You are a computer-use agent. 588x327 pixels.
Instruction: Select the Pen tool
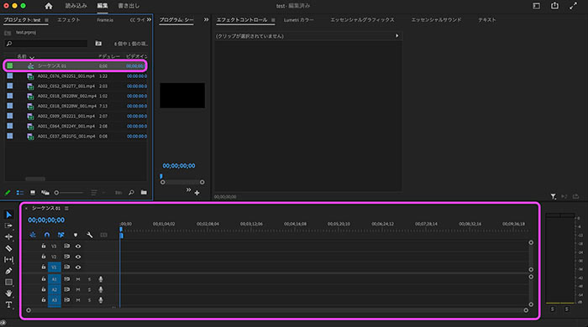[8, 271]
